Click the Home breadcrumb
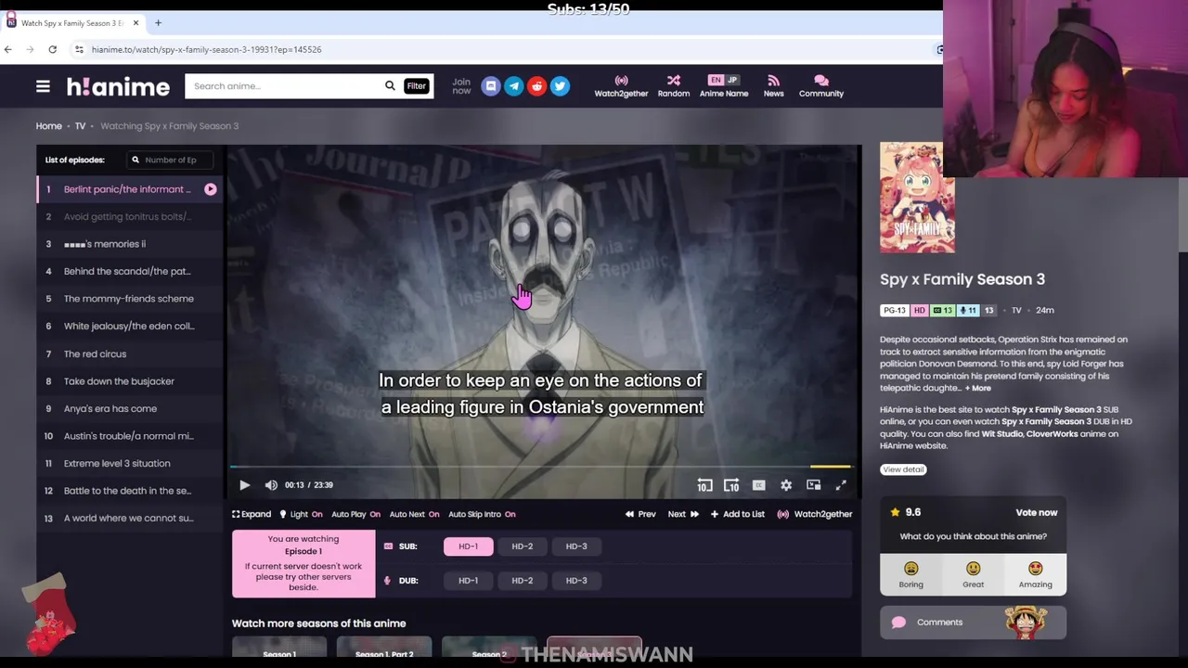Screen dimensions: 1188x668 tap(49, 126)
